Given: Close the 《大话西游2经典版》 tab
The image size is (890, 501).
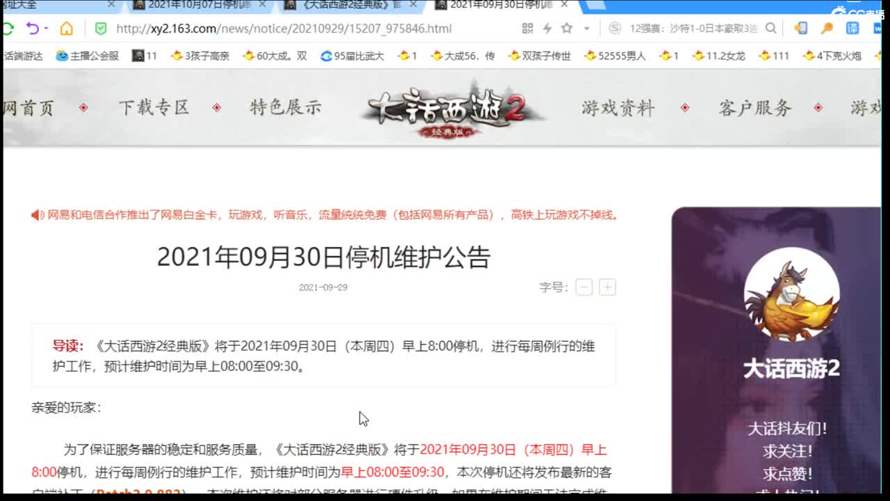Looking at the screenshot, I should click(x=414, y=5).
